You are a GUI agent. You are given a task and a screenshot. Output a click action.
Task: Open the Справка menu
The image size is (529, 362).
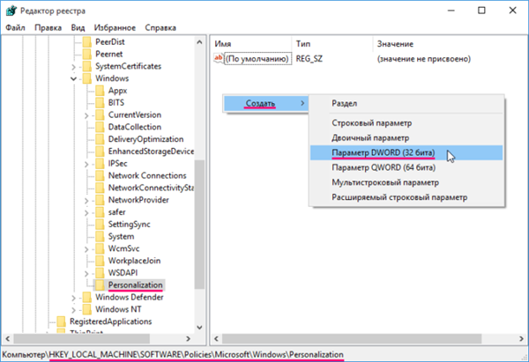click(160, 27)
